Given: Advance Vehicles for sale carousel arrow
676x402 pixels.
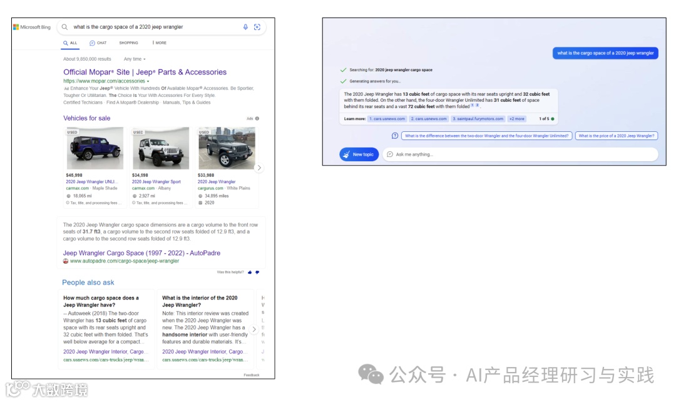Looking at the screenshot, I should pos(259,168).
